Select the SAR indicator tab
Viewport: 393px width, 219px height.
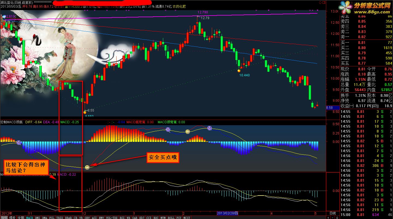coord(135,218)
